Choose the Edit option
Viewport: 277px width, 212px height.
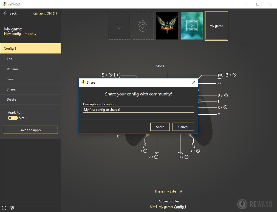[30, 59]
